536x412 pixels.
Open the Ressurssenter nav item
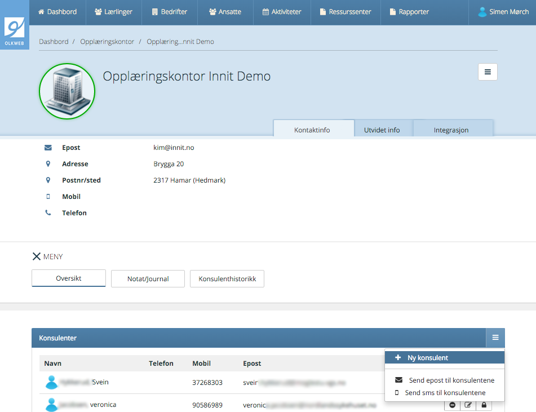click(345, 12)
